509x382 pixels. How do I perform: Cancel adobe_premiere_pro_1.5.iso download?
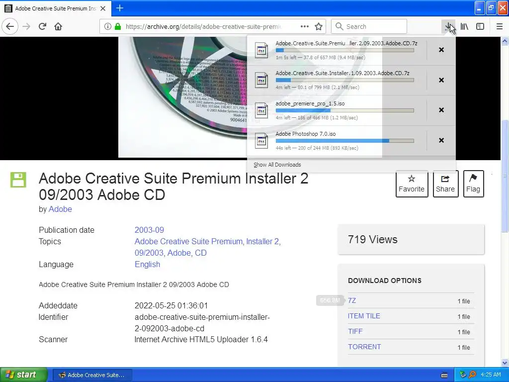click(441, 110)
